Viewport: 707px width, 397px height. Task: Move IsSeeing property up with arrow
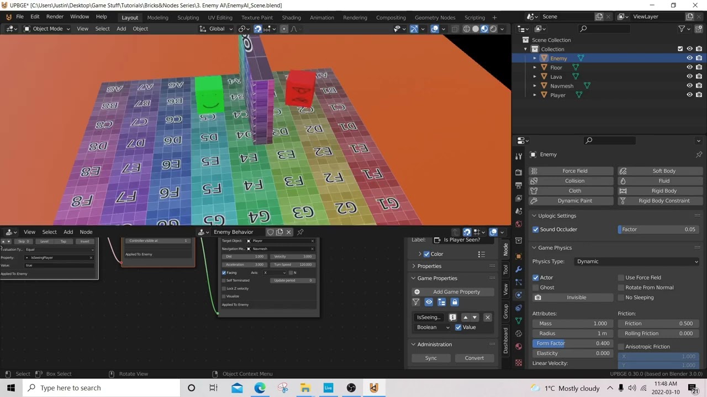(465, 317)
